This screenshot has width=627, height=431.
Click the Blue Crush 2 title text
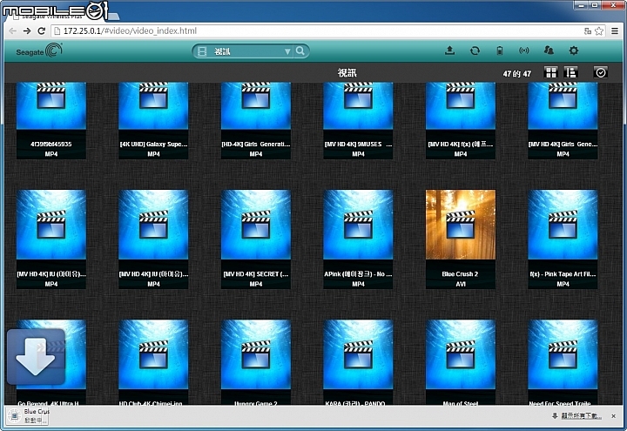[x=461, y=274]
